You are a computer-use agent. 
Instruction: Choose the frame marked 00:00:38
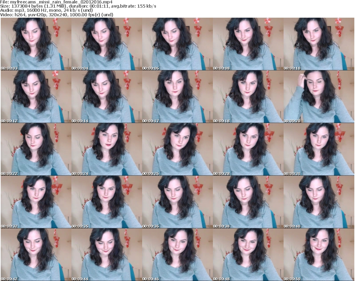click(248, 202)
